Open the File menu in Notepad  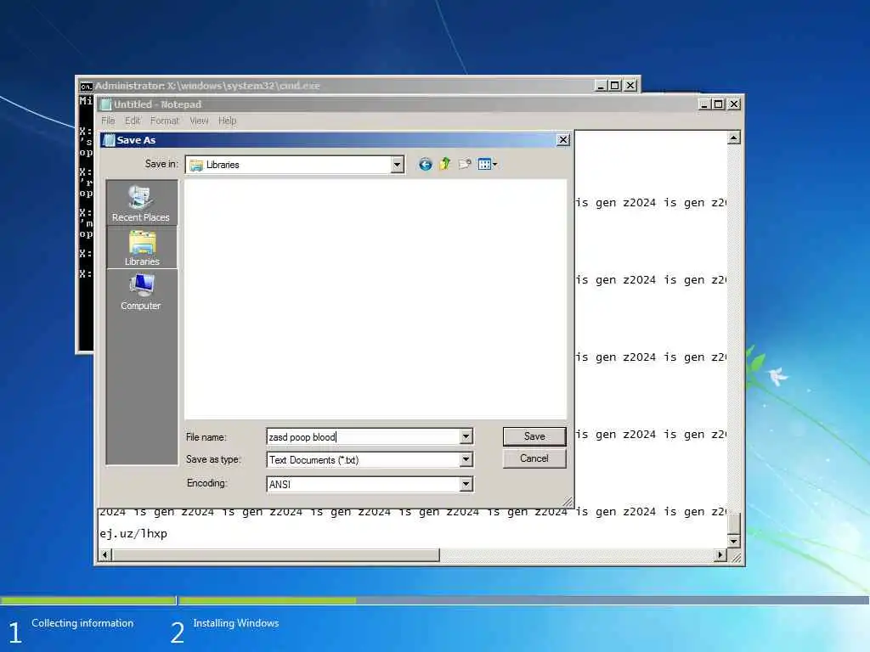click(x=108, y=121)
